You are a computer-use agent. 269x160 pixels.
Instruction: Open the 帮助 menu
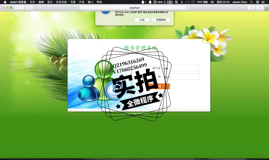[99, 2]
